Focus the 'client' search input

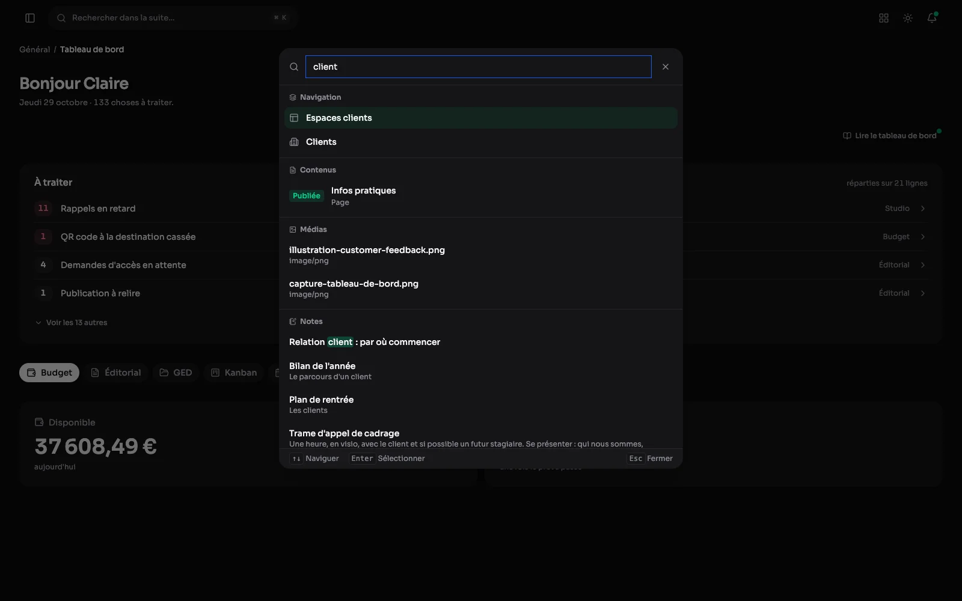(x=479, y=67)
